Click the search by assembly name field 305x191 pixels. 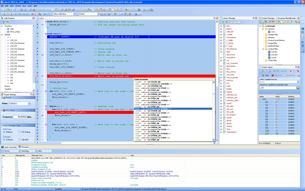coord(278,88)
